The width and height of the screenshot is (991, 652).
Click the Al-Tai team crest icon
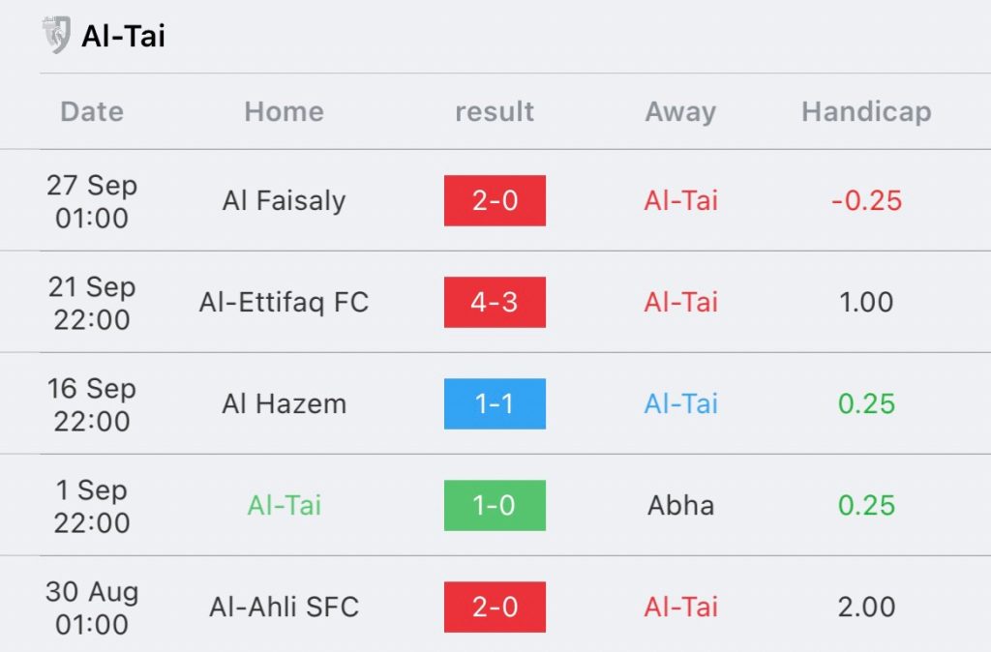click(56, 35)
